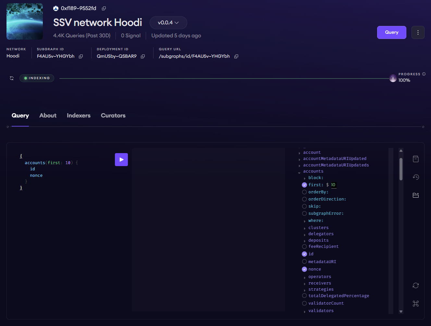Click the owner avatar icon beside 0xf189
Screen dimensions: 431x326
pos(56,8)
